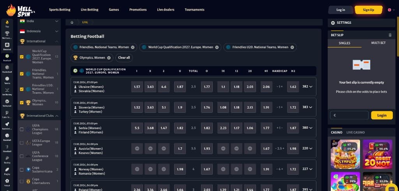Expand 382 markets for Ukraine vs Slovakia
Screen dimensions: 399x191
(307, 87)
